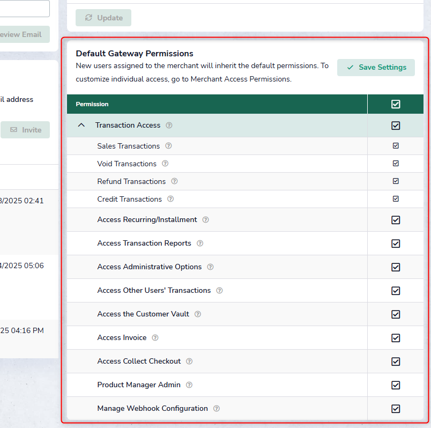Viewport: 431px width, 428px height.
Task: Show help for Manage Webhook Configuration
Action: [217, 409]
